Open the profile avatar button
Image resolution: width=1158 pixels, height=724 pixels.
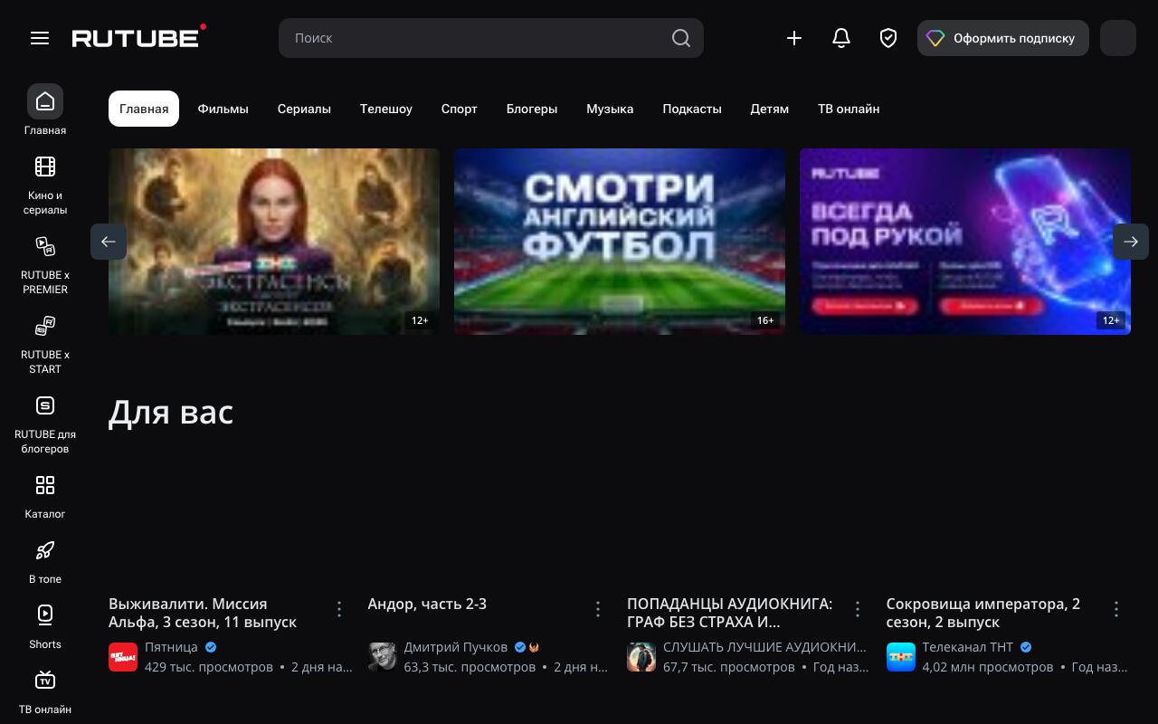(x=1118, y=38)
